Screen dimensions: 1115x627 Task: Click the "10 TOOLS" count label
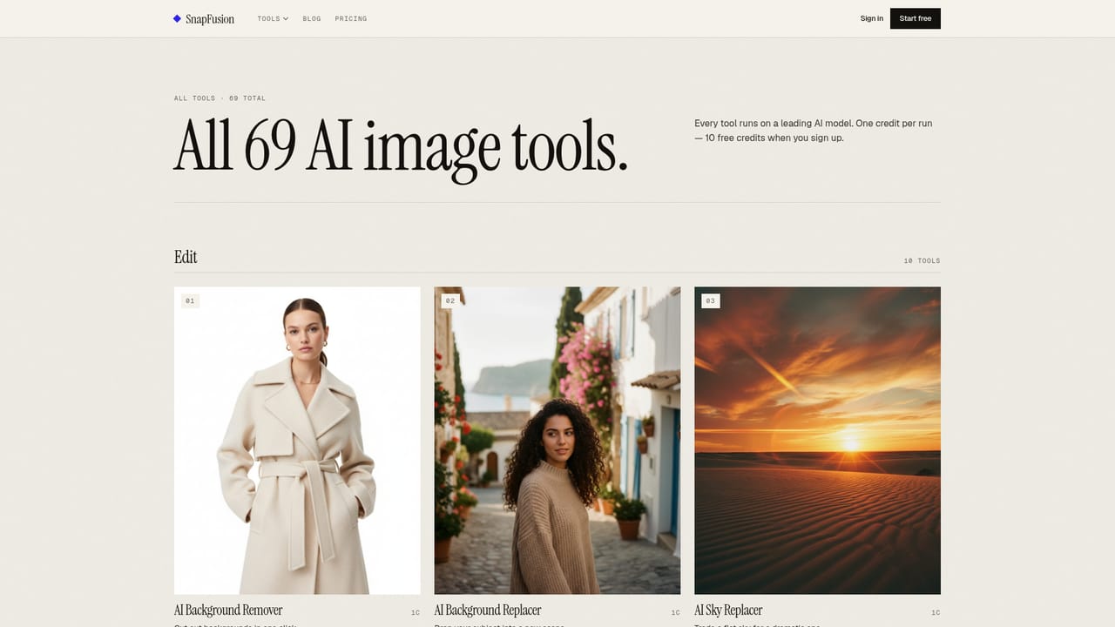922,260
